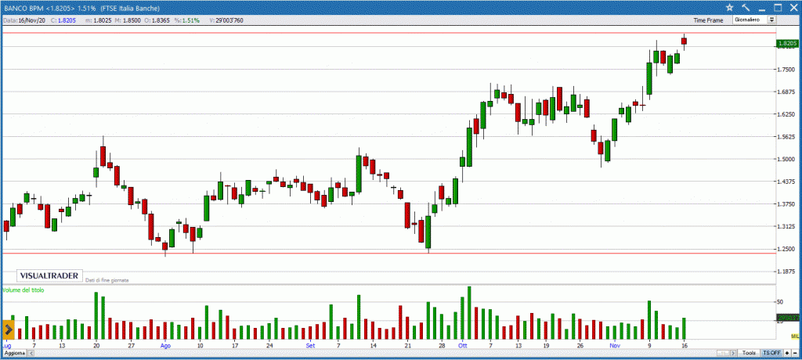Click the left scroll arrow next to Aggiorna
This screenshot has width=802, height=360.
click(x=31, y=354)
